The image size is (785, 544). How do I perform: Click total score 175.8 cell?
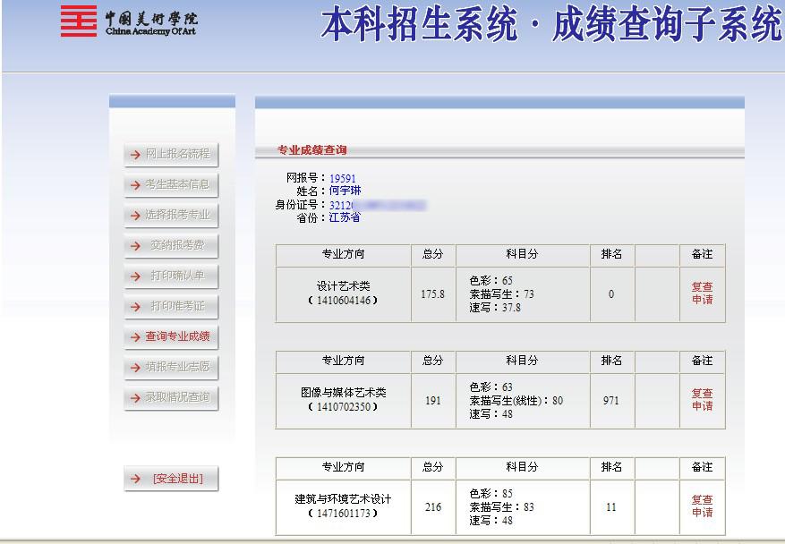(x=433, y=294)
